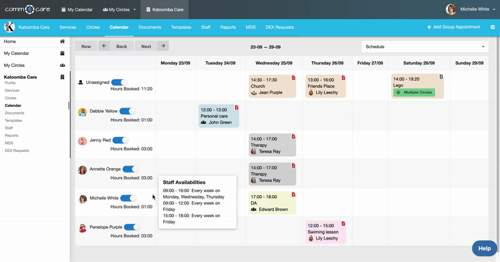500x262 pixels.
Task: Click the Katoomba Care building icon in sidebar
Action: (62, 77)
